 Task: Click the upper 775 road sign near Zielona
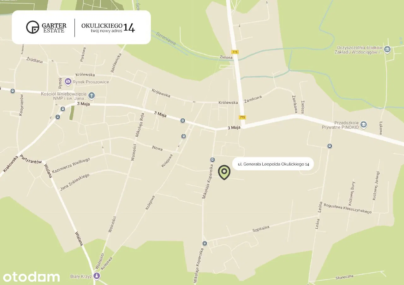[x=235, y=52]
